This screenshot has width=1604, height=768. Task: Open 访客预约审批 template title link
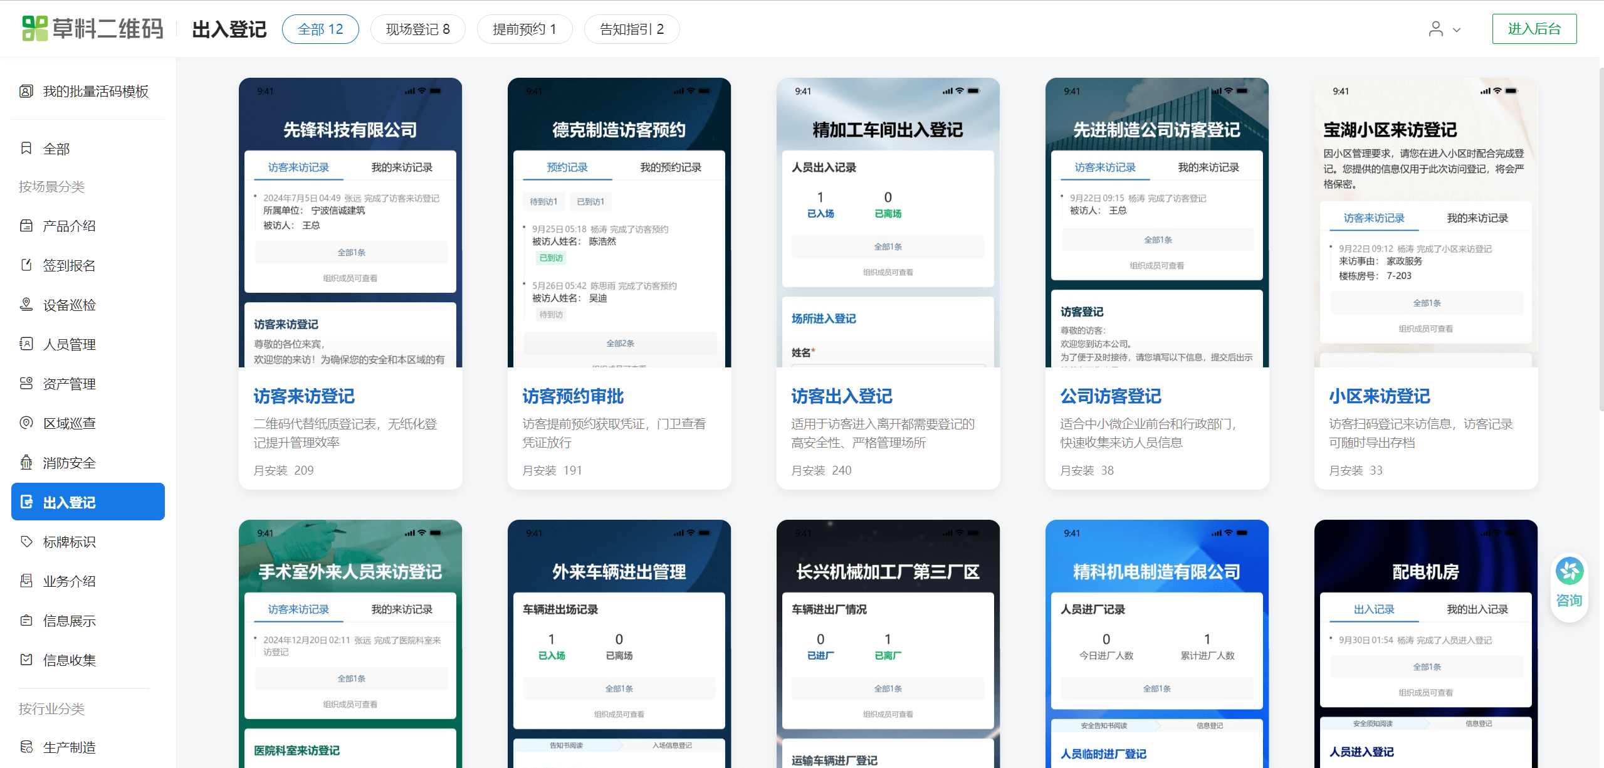(573, 396)
